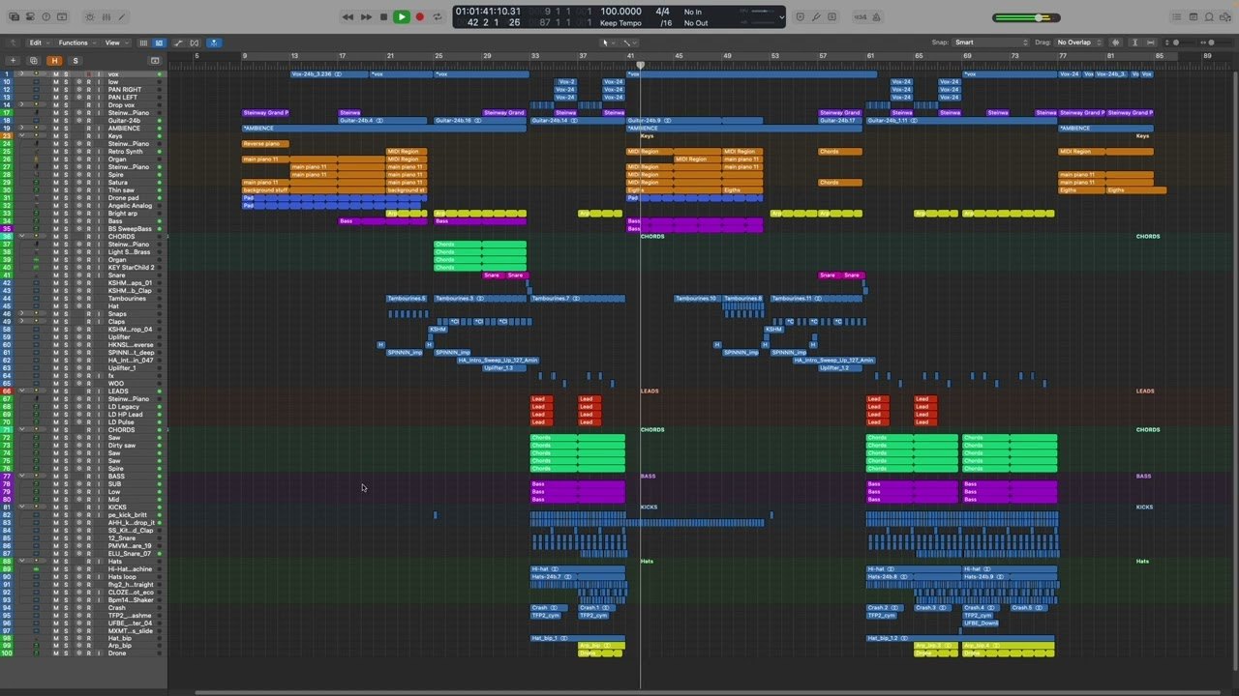
Task: Fast forward the playhead
Action: pyautogui.click(x=366, y=16)
